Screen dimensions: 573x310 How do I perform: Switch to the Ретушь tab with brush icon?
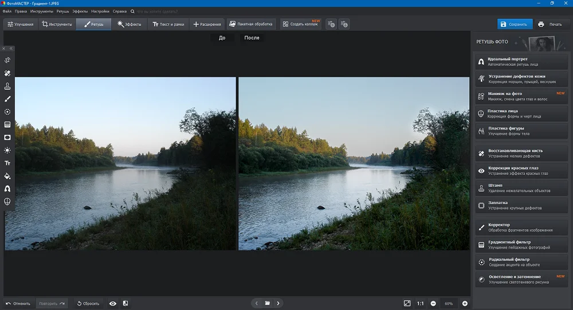[x=93, y=24]
